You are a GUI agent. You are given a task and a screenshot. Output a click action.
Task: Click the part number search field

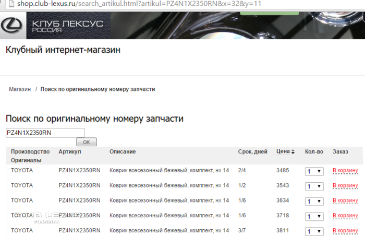click(45, 133)
